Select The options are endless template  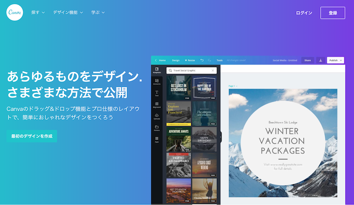[204, 114]
